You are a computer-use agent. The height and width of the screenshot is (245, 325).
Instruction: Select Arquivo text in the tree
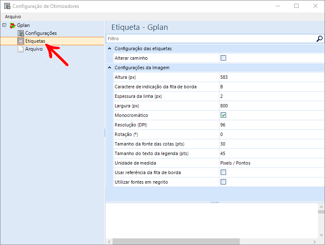34,49
